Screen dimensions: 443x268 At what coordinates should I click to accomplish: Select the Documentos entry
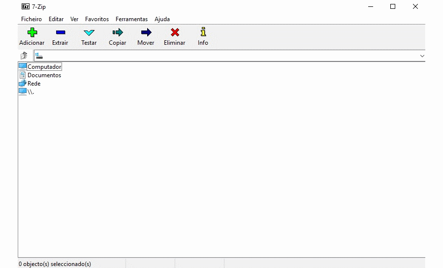point(44,75)
